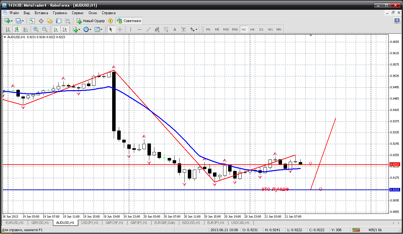Switch timeframe to M1
The image size is (403, 234).
pyautogui.click(x=208, y=29)
